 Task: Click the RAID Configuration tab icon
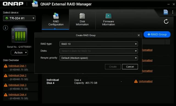tap(56, 16)
